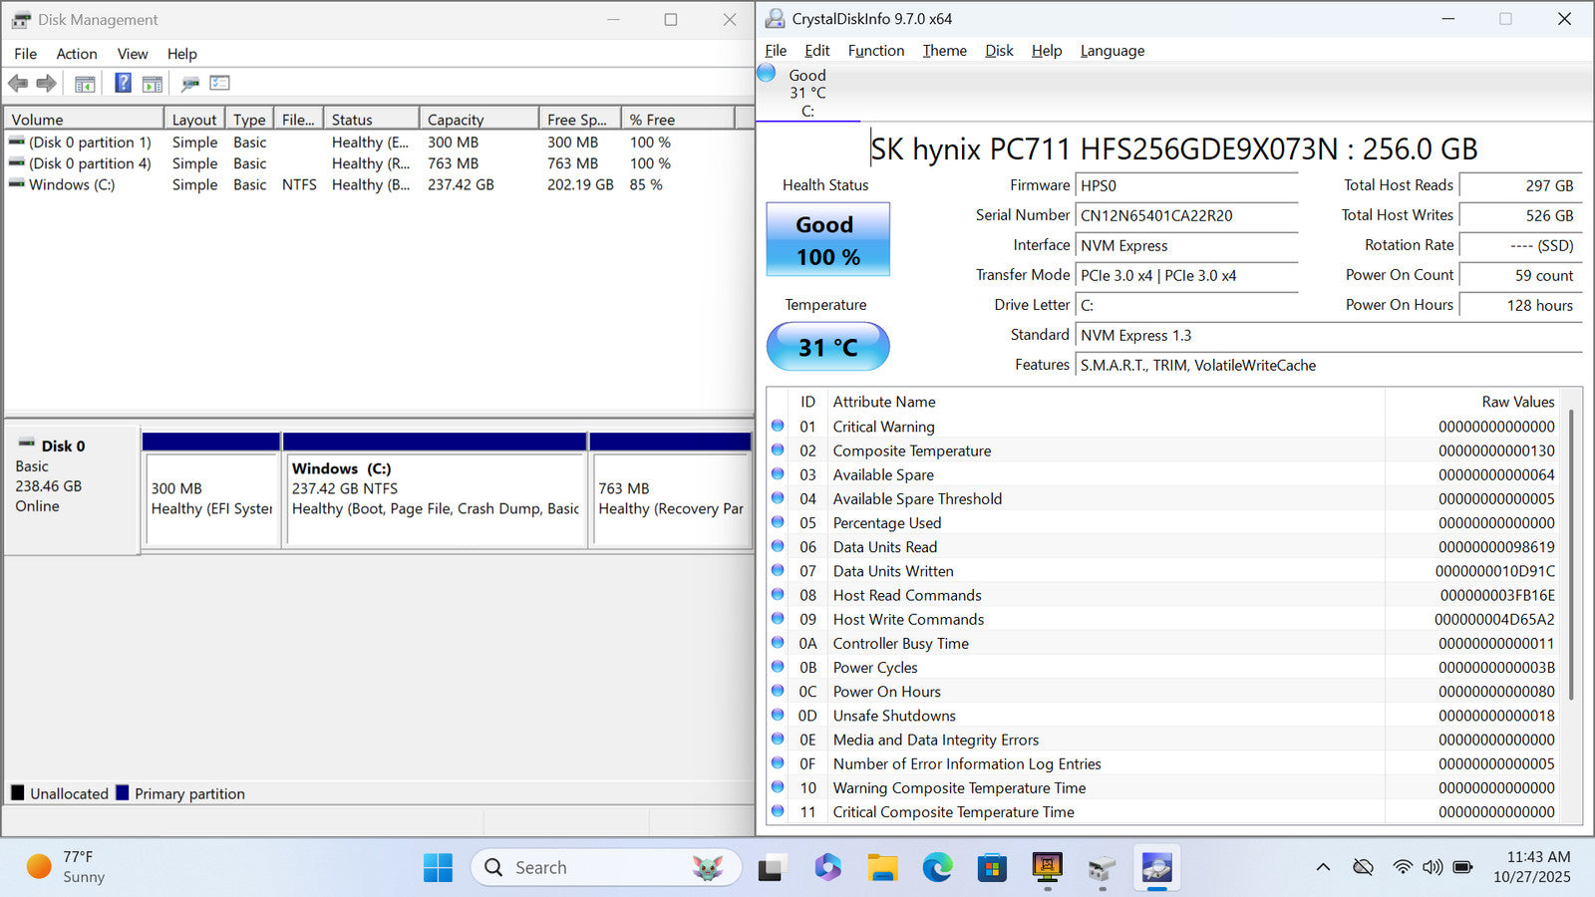Open the Theme menu in CrystalDiskInfo

click(944, 51)
